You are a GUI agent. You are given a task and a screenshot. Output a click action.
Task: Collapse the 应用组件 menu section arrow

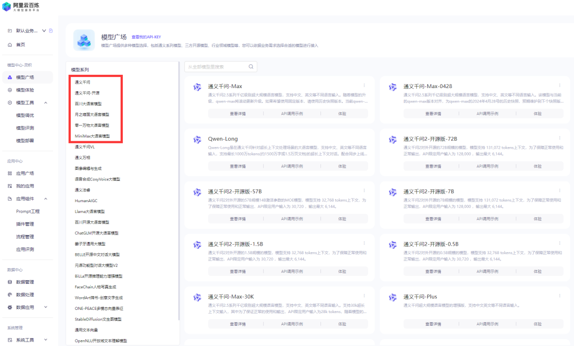click(46, 199)
